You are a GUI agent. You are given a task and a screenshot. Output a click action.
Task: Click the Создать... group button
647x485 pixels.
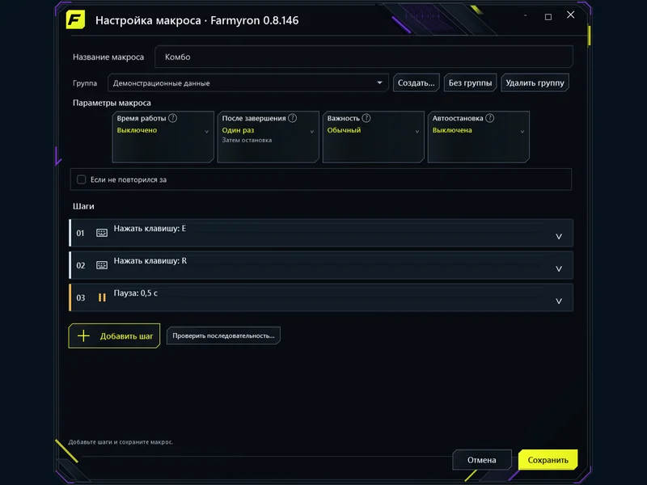416,83
